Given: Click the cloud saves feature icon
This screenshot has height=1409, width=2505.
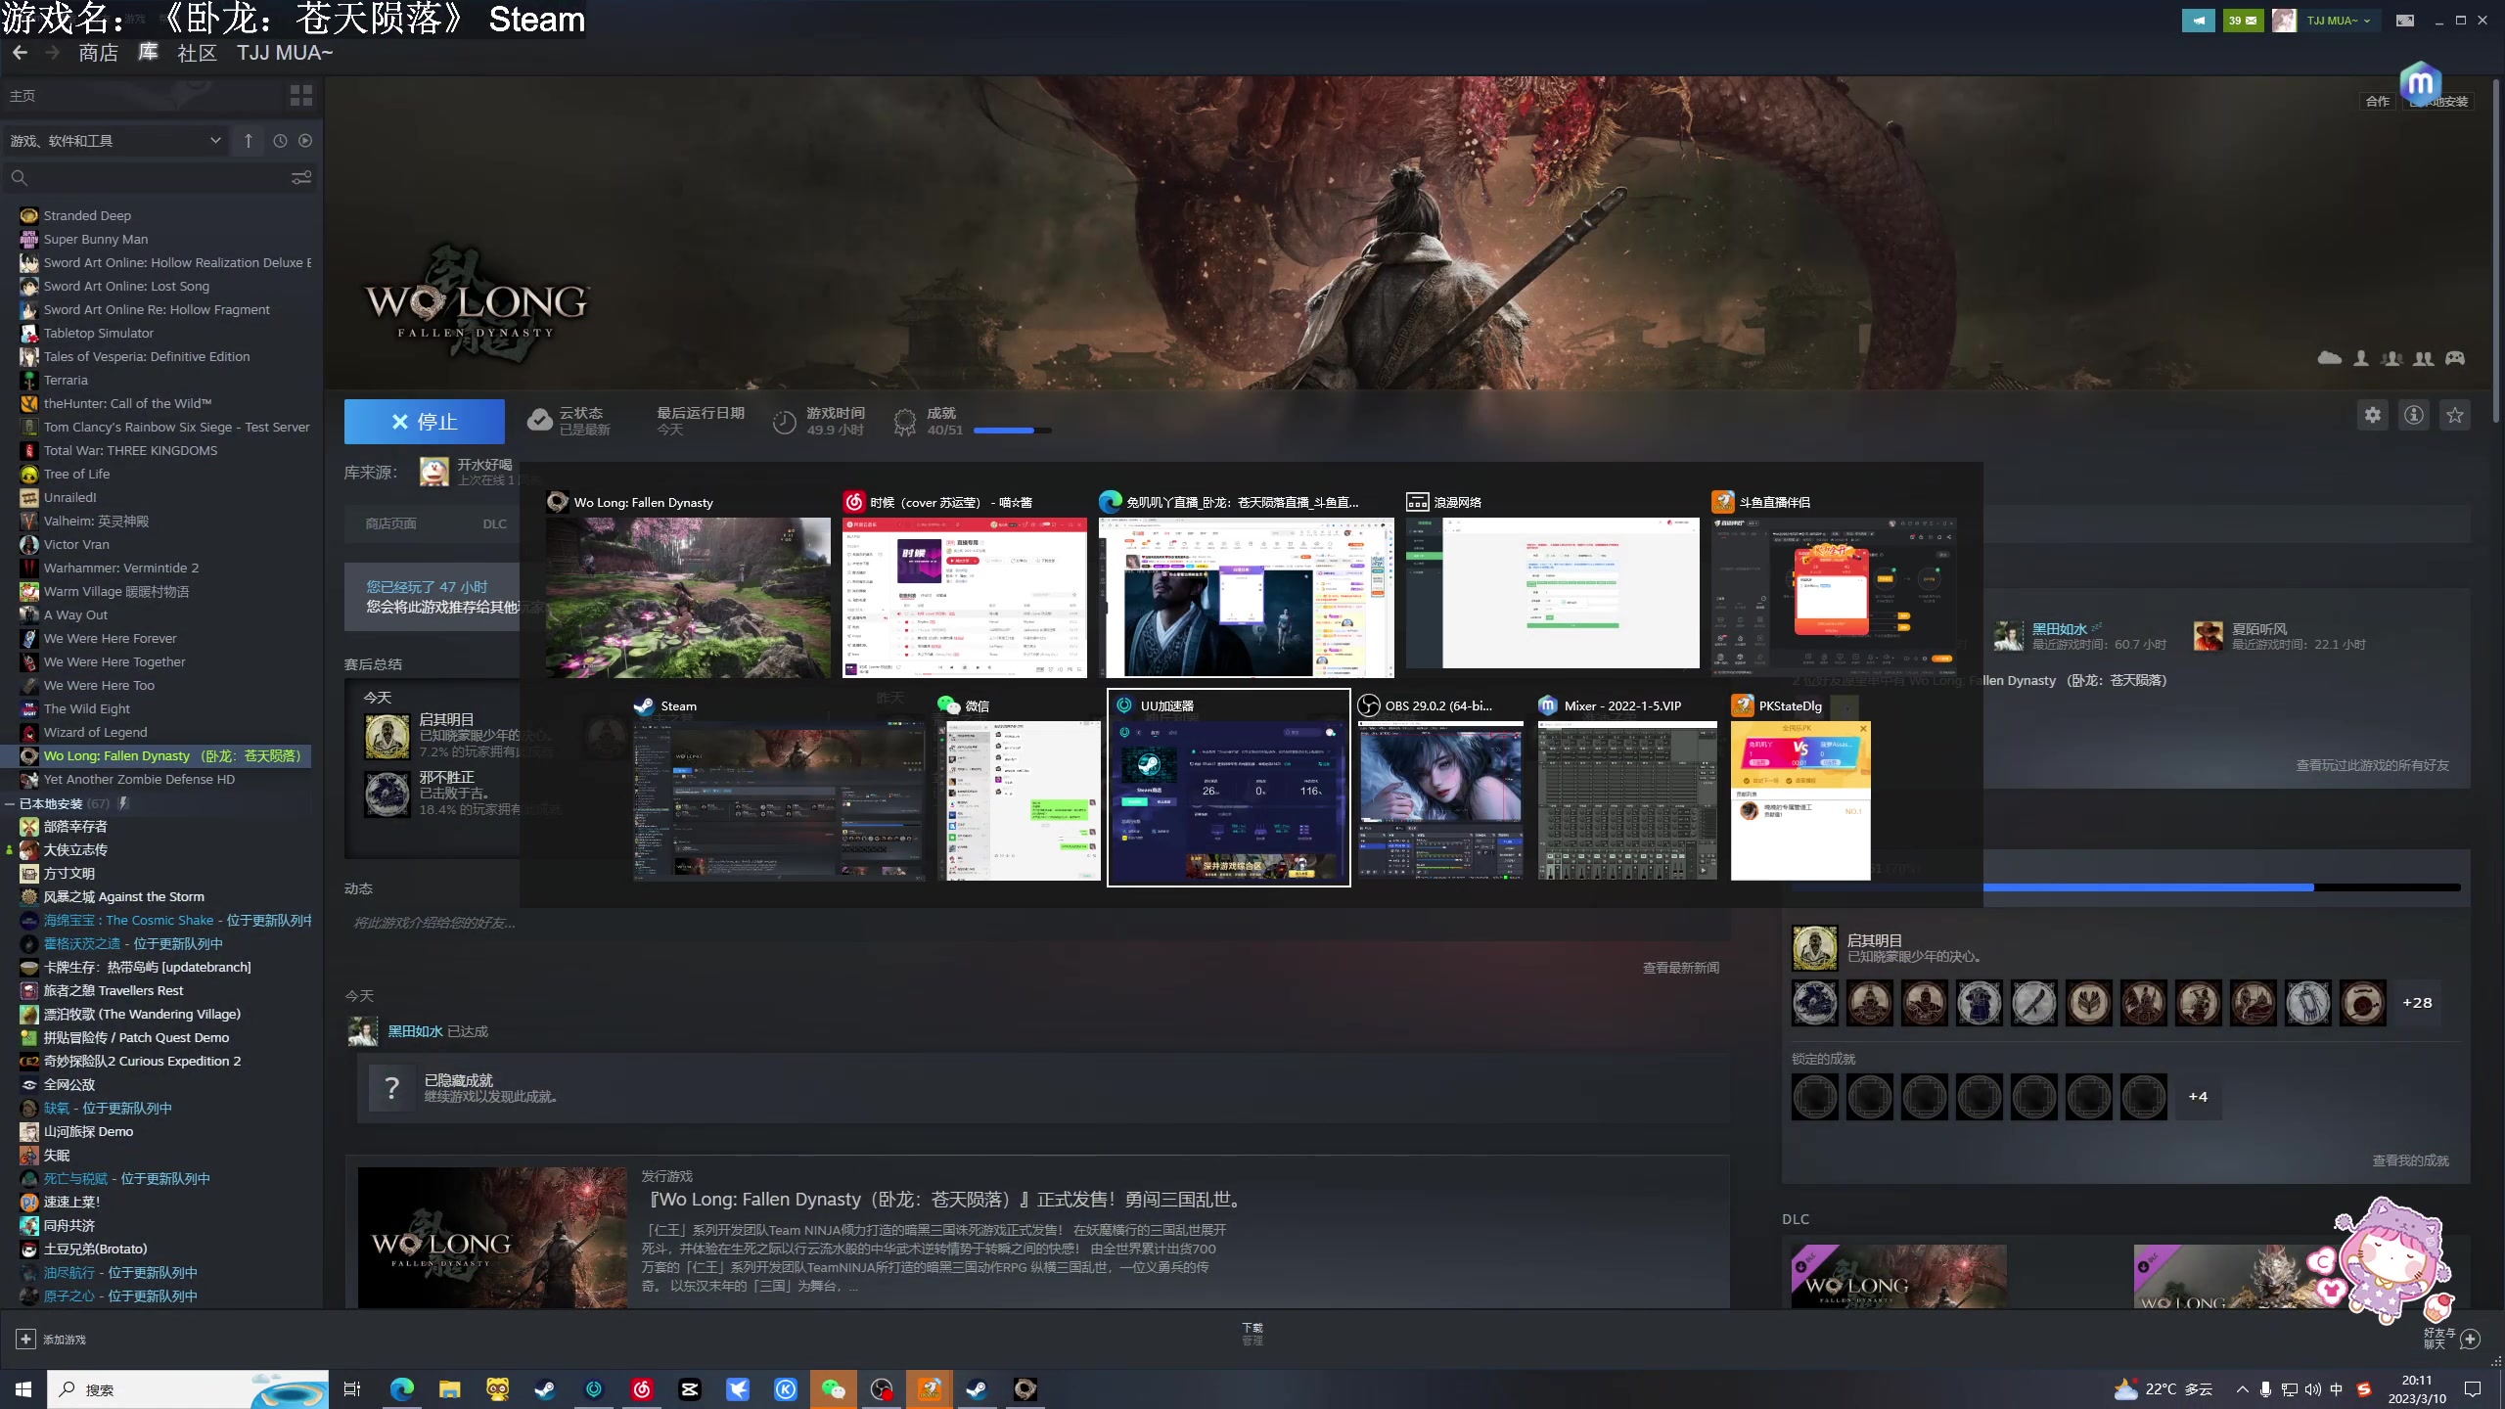Looking at the screenshot, I should point(2329,358).
